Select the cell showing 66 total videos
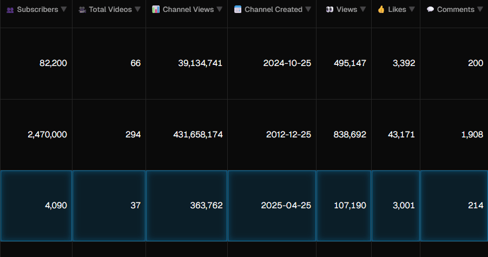Viewport: 488px width, 257px height. (x=109, y=63)
